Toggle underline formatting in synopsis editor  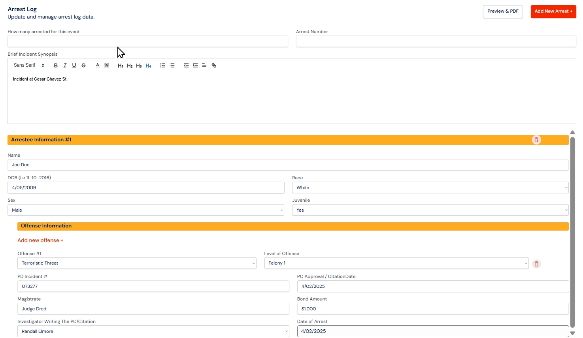[74, 66]
